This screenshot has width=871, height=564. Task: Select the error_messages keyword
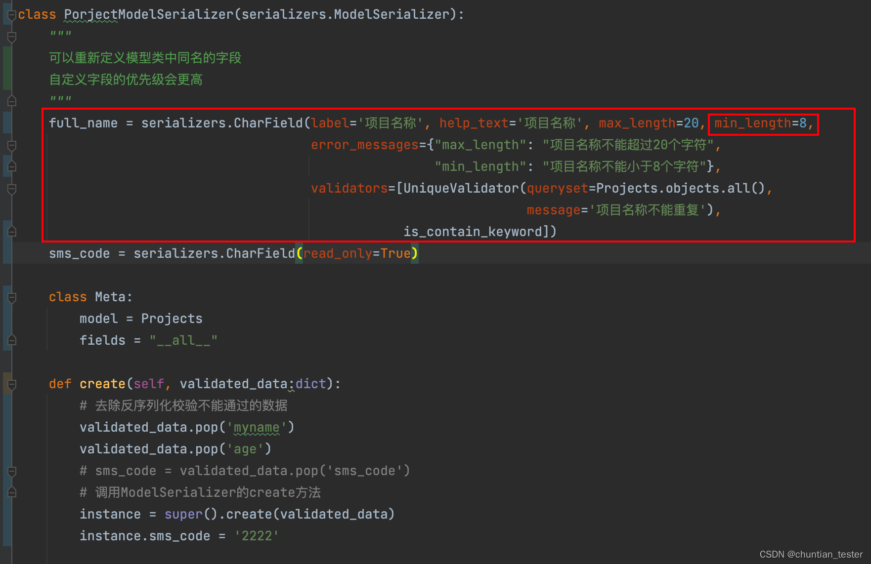pyautogui.click(x=365, y=145)
